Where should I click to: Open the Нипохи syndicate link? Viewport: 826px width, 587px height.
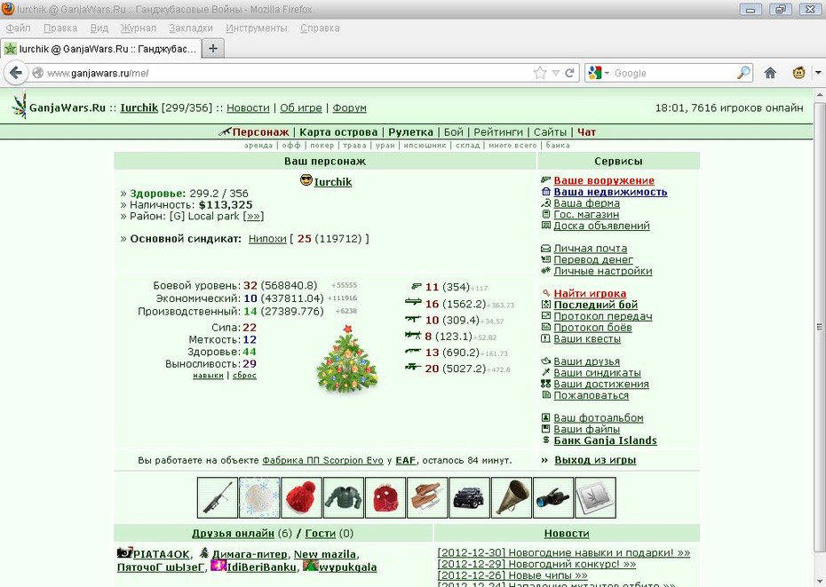(x=267, y=238)
